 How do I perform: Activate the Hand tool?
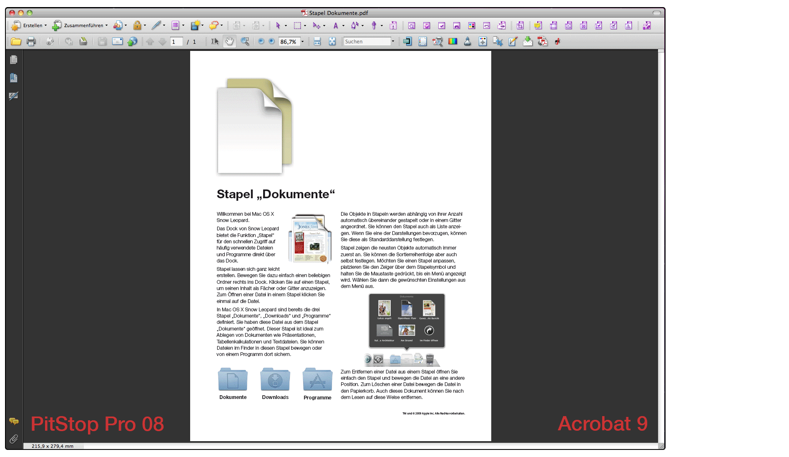tap(229, 42)
